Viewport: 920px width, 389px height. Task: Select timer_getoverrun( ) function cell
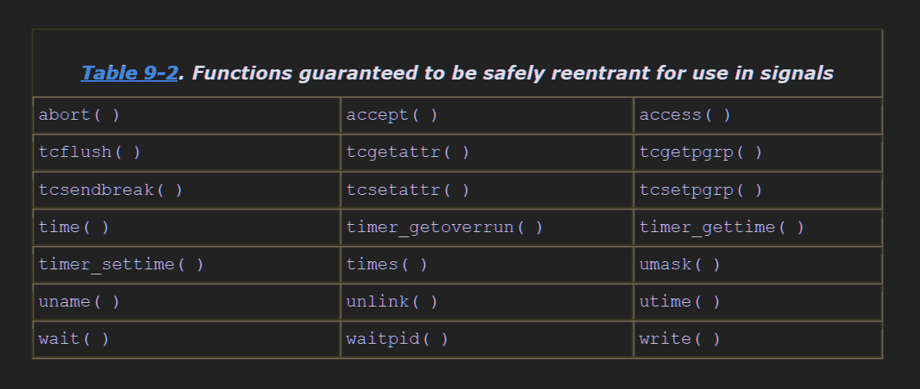[x=487, y=228]
